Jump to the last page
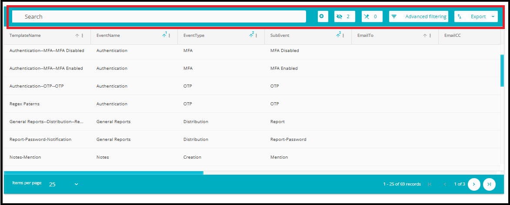 tap(489, 184)
